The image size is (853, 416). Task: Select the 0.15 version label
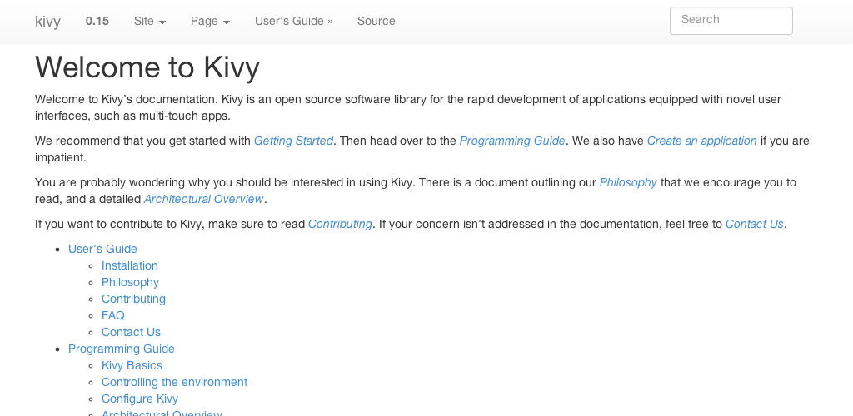pos(97,21)
